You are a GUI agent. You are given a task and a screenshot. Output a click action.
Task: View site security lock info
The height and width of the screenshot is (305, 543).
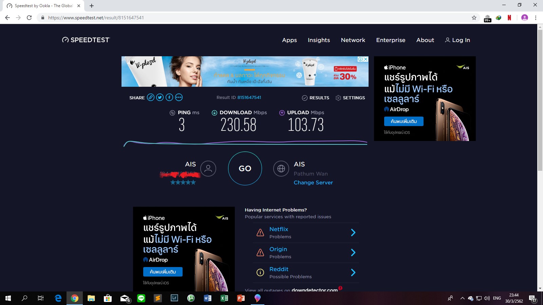coord(42,18)
